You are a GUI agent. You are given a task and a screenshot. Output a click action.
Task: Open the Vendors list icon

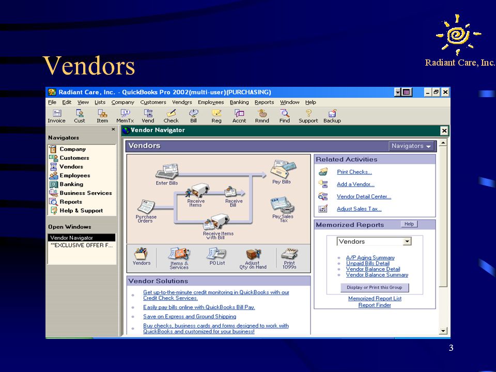pos(142,257)
